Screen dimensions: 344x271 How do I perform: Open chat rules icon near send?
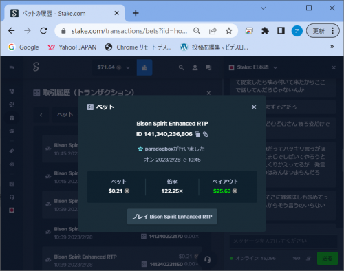pyautogui.click(x=309, y=259)
